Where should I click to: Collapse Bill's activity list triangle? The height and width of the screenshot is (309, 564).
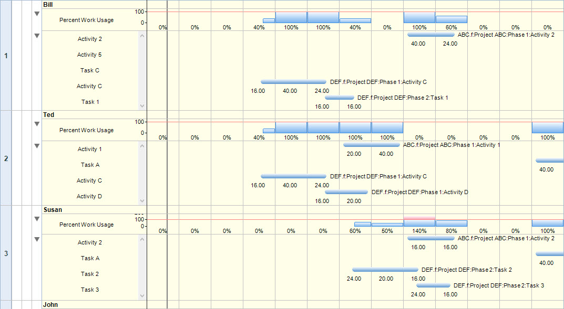[37, 36]
